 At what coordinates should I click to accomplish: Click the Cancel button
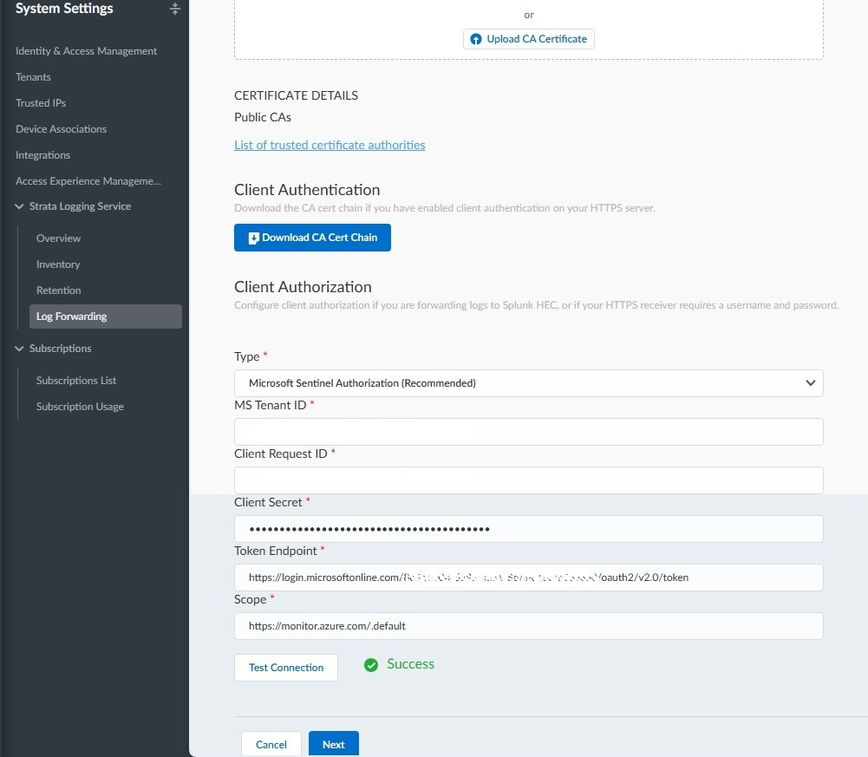[x=271, y=744]
